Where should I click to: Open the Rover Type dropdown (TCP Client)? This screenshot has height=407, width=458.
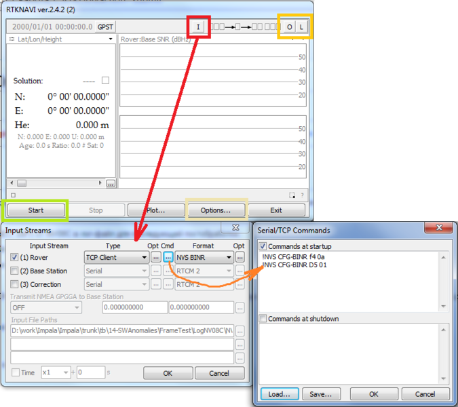(116, 258)
